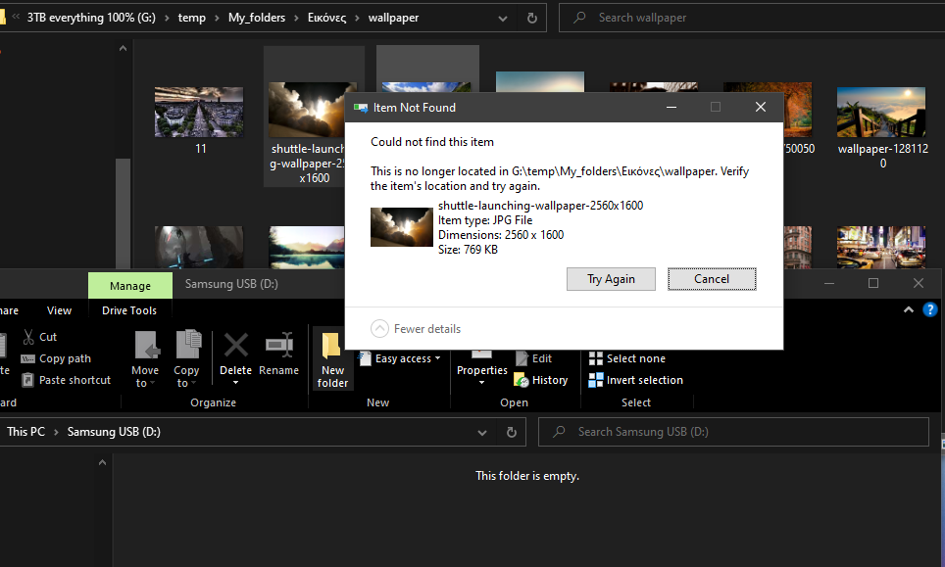Click navigation pane scrollbar thumb in wallpaper window
945x567 pixels.
coord(123,213)
